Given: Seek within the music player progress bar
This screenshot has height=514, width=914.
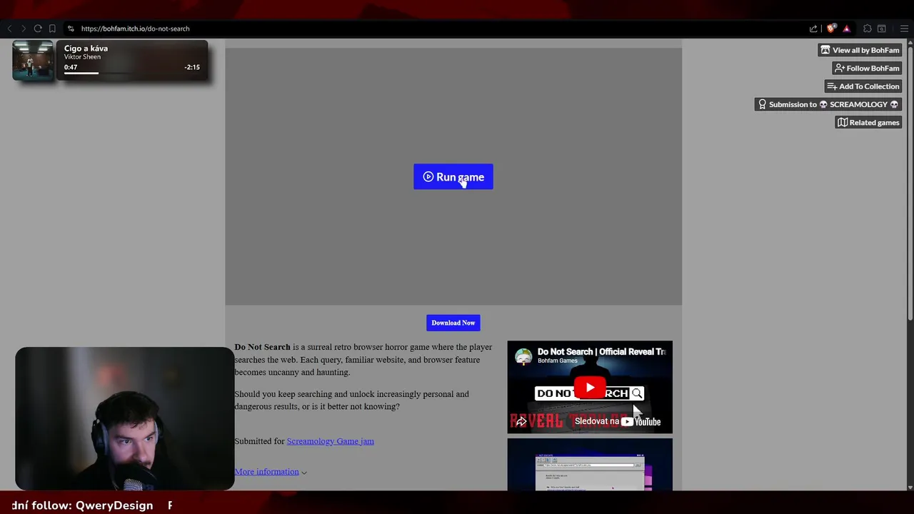Looking at the screenshot, I should pos(131,73).
